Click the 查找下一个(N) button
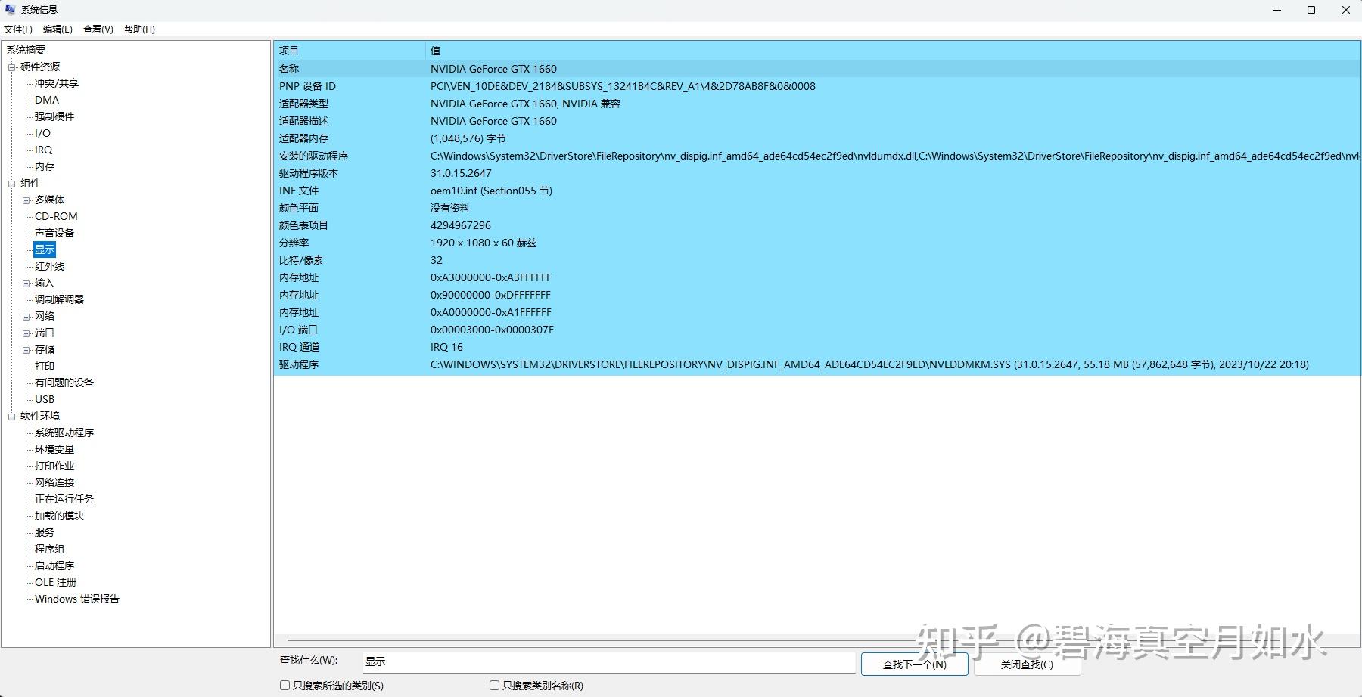 pos(914,664)
